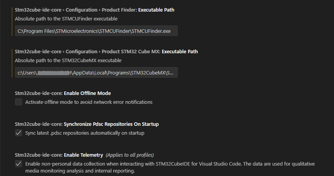Screen dimensions: 334x176
Task: Click "Absolute path to the STM32CubeMX executable" description
Action: 68,60
